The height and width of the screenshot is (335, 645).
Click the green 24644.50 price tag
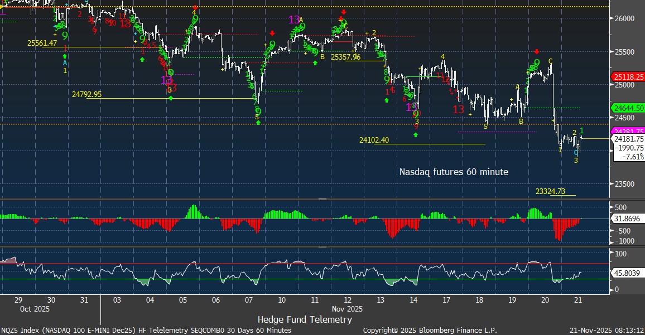point(628,108)
